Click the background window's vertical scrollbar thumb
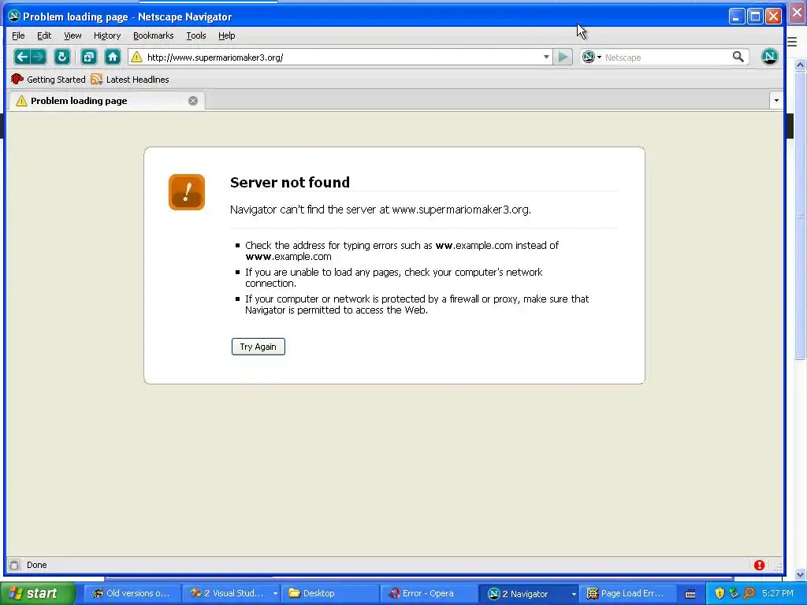The width and height of the screenshot is (807, 605). click(x=800, y=216)
